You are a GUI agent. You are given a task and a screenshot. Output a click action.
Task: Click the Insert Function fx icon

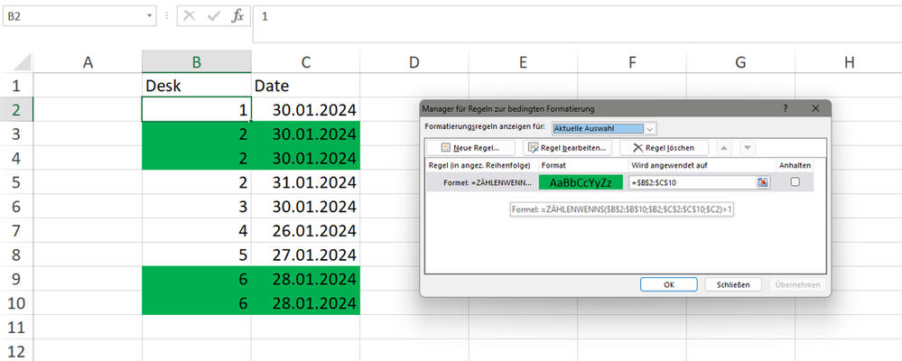(x=237, y=16)
